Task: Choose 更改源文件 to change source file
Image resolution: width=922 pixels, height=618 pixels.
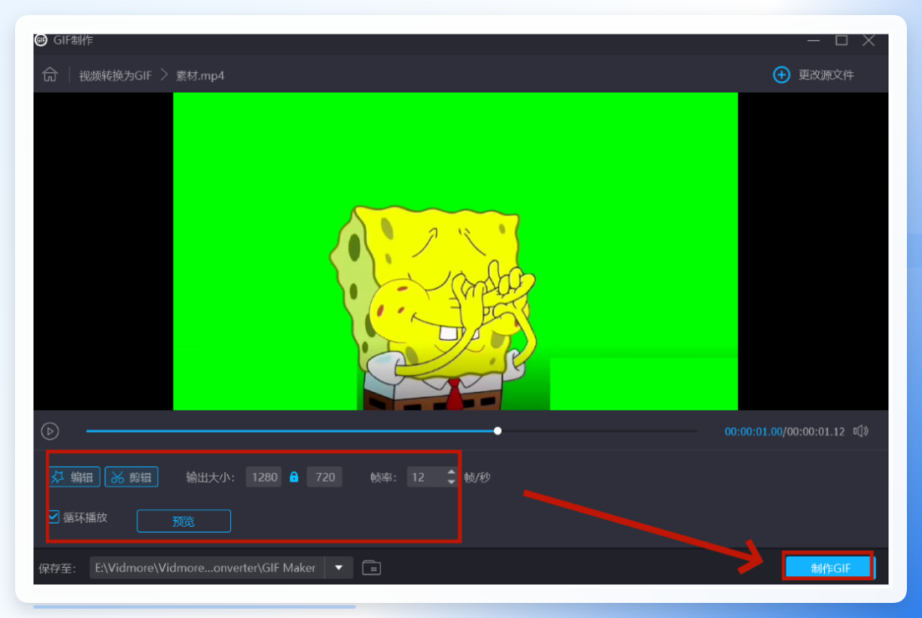Action: coord(826,75)
